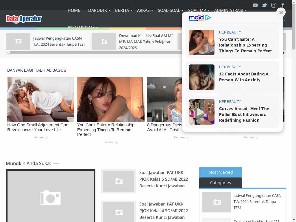The width and height of the screenshot is (296, 222).
Task: Open popup ad 'You Can't Enter A Relationship'
Action: click(x=245, y=45)
